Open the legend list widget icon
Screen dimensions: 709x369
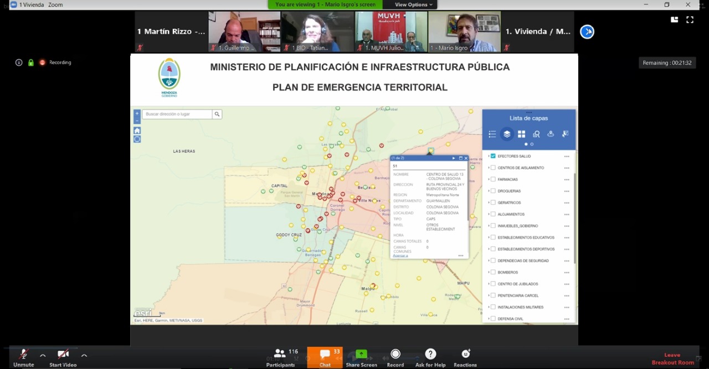tap(492, 134)
